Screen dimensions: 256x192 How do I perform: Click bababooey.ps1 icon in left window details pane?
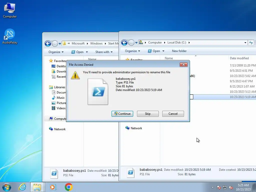click(x=54, y=174)
